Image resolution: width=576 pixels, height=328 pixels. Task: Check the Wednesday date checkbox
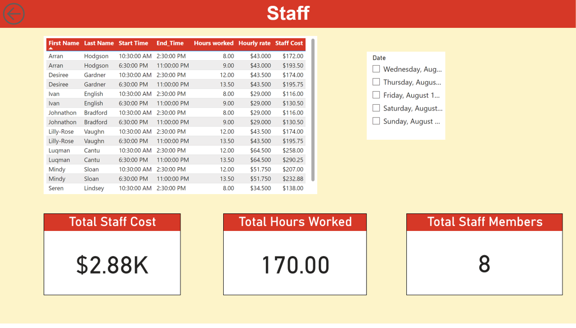(x=376, y=69)
